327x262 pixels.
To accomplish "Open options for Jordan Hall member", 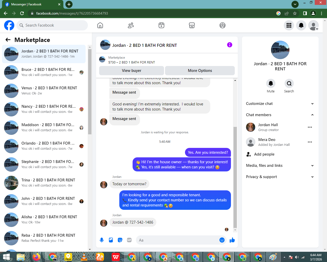I will click(310, 127).
